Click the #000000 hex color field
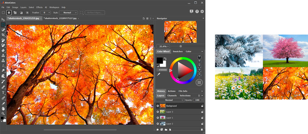Screen dimensions: 308x134 [x=162, y=70]
